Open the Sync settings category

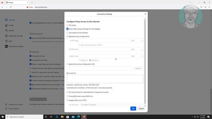9,41
